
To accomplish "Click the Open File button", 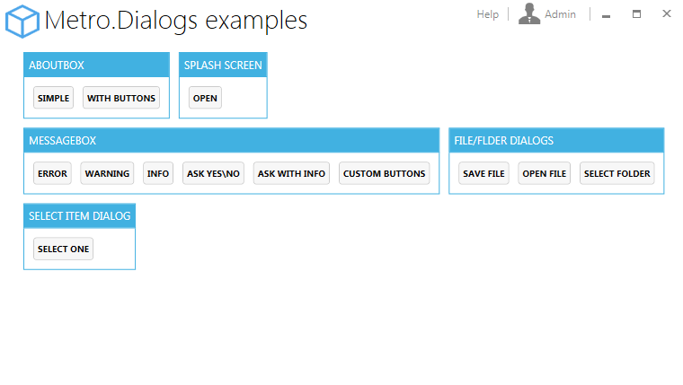I will tap(545, 173).
